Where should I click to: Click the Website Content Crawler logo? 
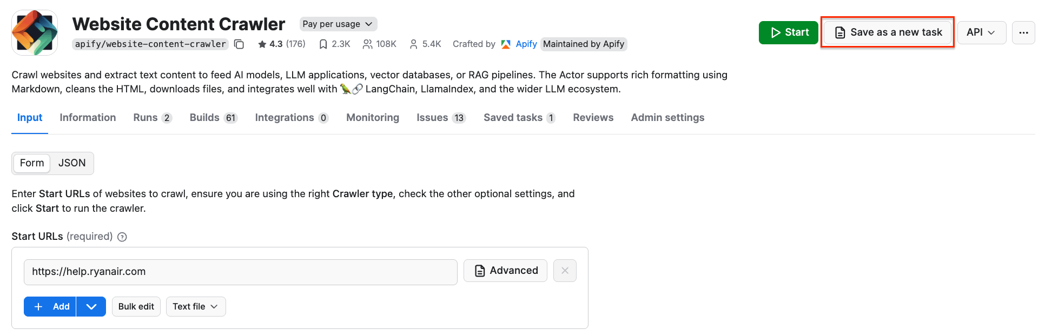(35, 32)
